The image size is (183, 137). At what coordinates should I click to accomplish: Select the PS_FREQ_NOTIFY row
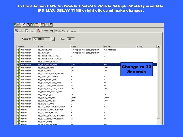[x=87, y=68]
